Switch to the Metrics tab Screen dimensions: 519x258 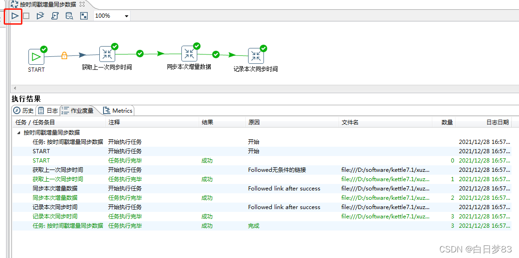pos(118,111)
